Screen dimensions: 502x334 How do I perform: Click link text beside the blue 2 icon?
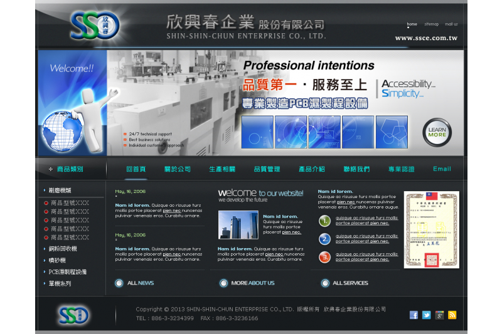366,239
